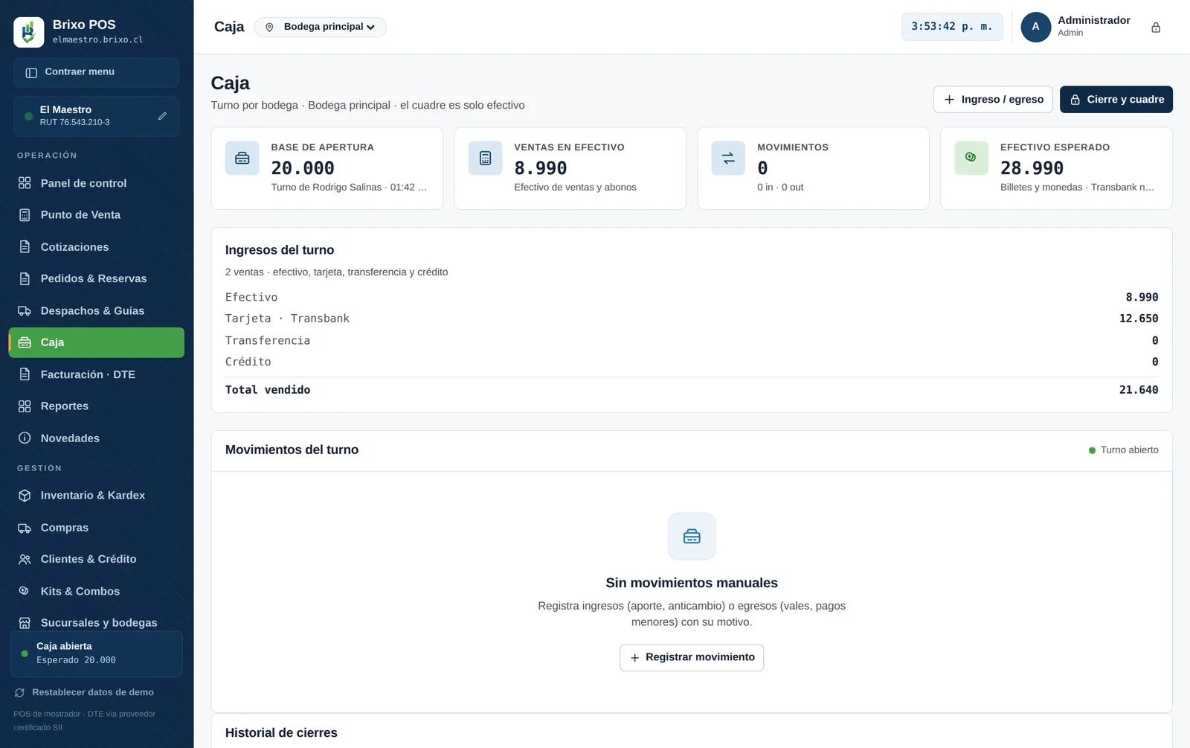Click the Kits & Combos icon
1190x748 pixels.
pyautogui.click(x=25, y=592)
